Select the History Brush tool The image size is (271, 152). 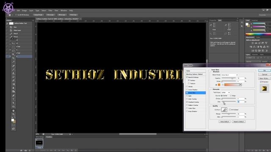click(14, 77)
